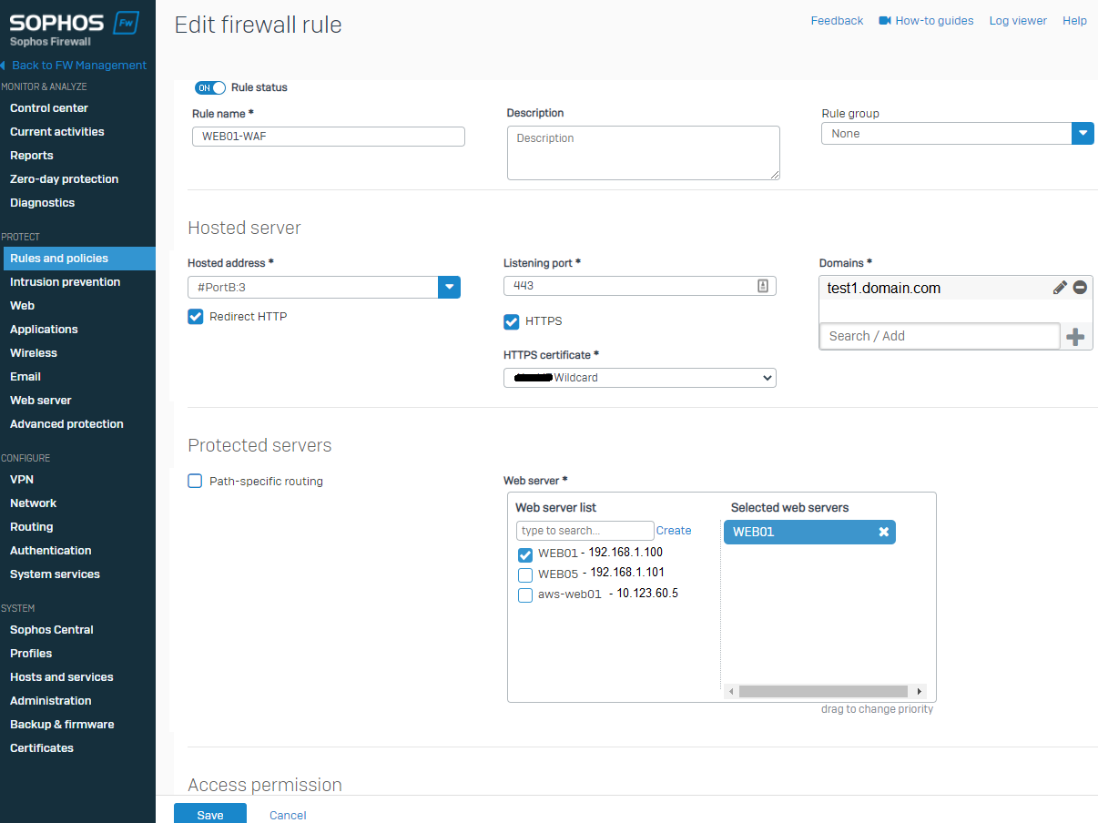
Task: Click the listening port field icon
Action: click(763, 286)
